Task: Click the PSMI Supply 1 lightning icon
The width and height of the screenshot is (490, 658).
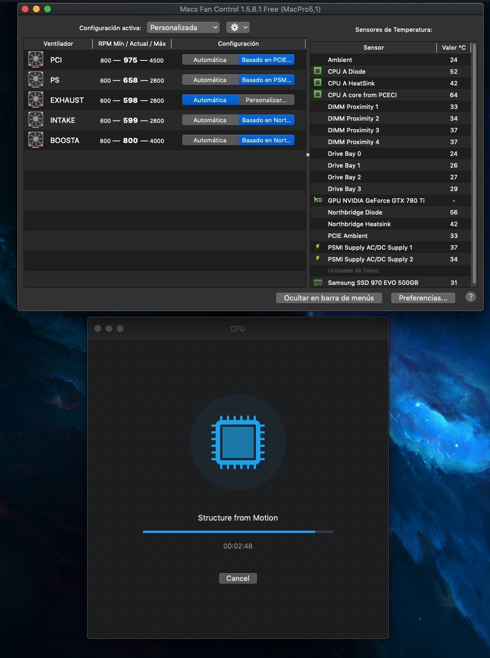Action: tap(318, 247)
